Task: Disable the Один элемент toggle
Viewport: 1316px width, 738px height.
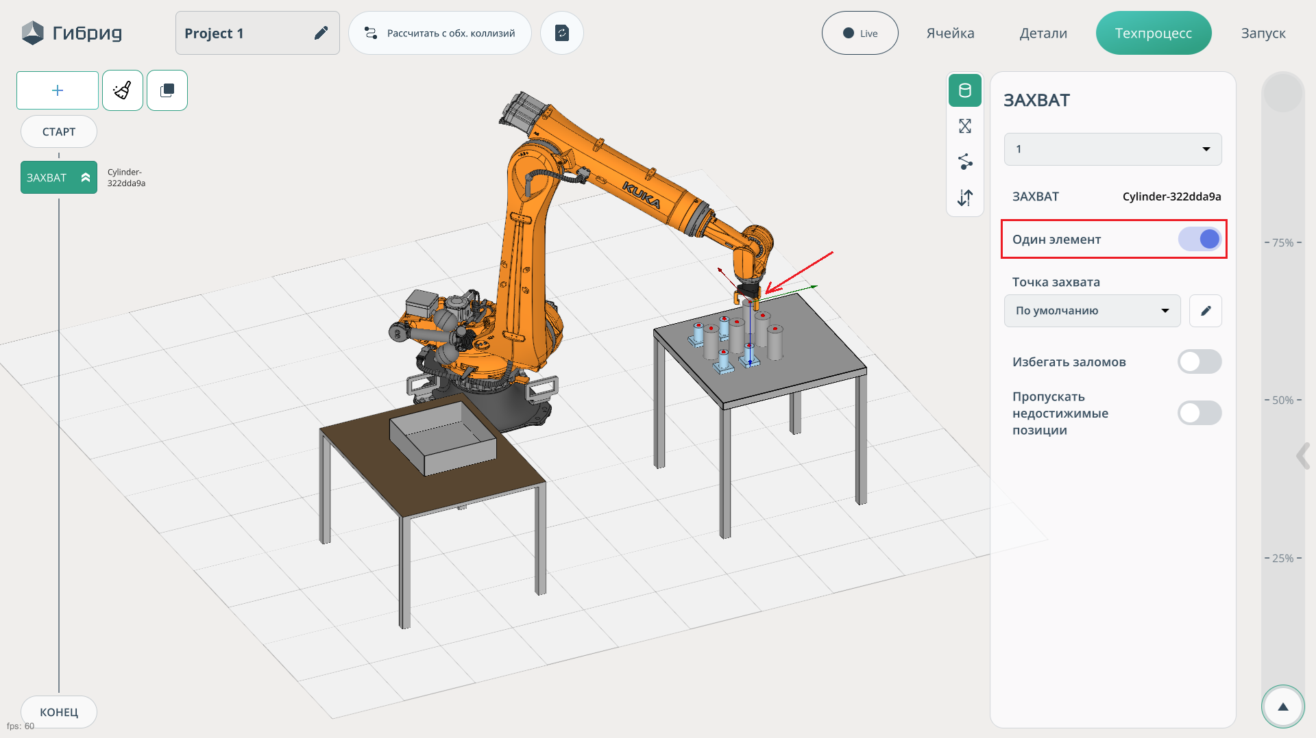Action: click(x=1199, y=239)
